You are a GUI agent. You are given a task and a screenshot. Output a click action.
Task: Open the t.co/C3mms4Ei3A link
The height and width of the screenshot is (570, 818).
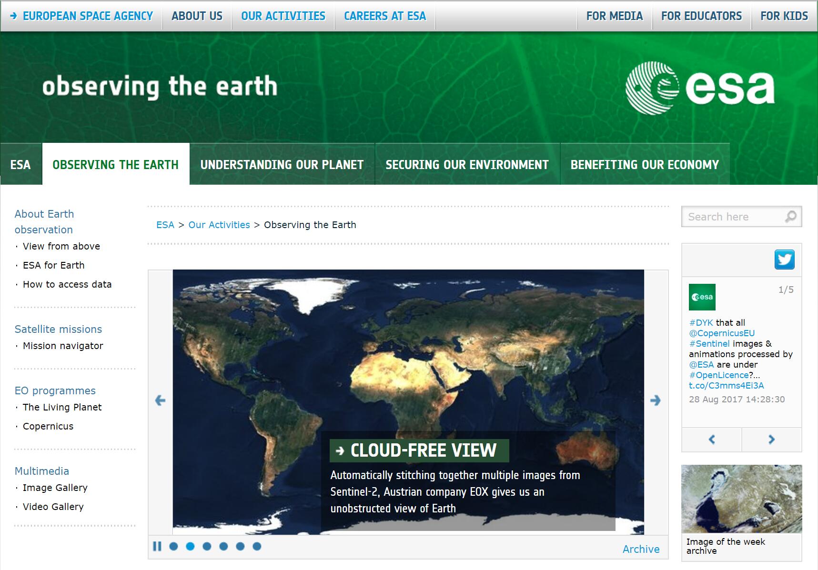(727, 385)
